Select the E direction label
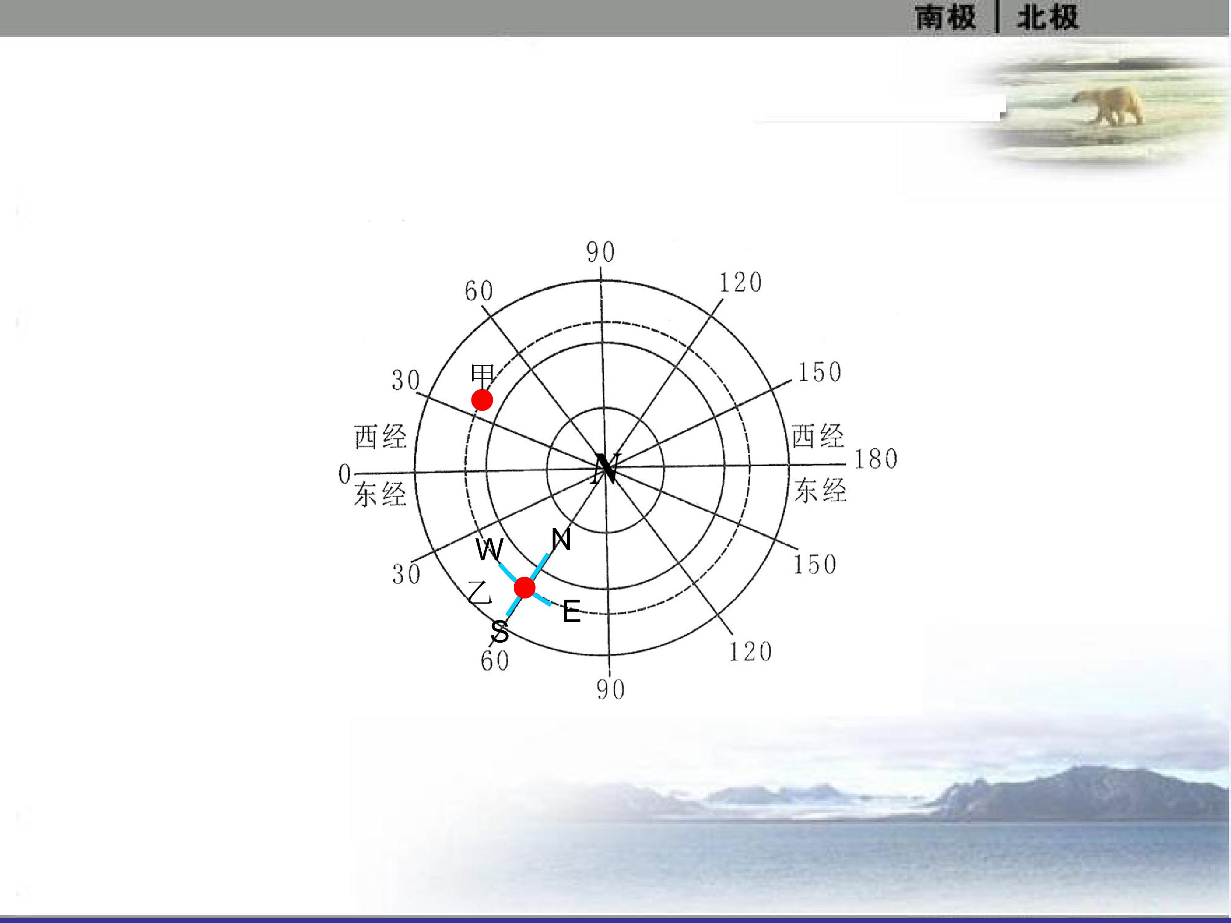The width and height of the screenshot is (1231, 923). (571, 612)
